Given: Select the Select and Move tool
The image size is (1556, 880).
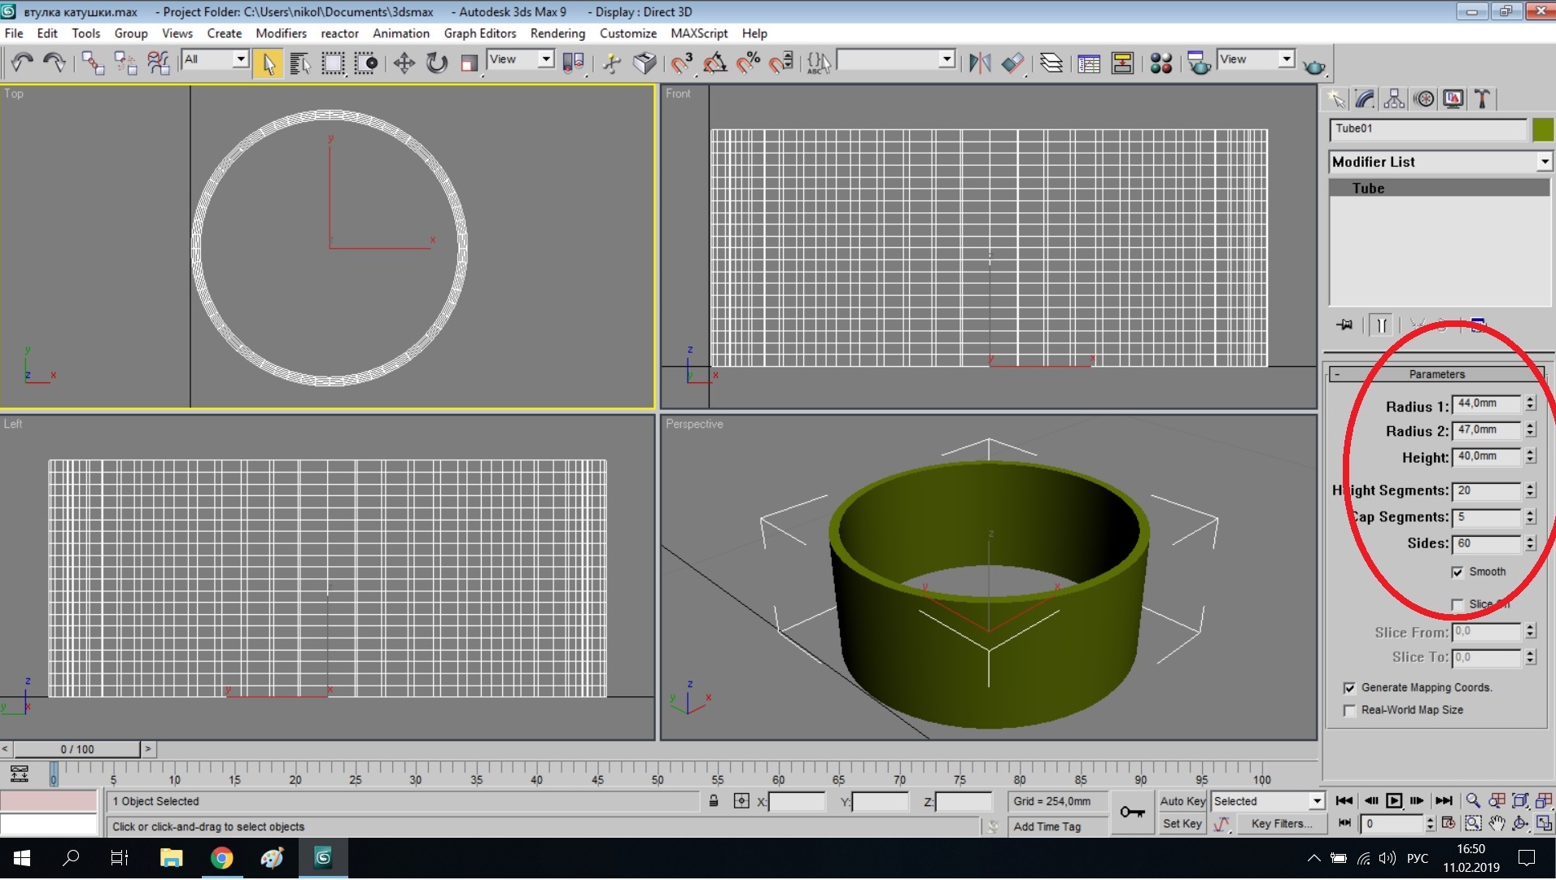Looking at the screenshot, I should coord(404,63).
